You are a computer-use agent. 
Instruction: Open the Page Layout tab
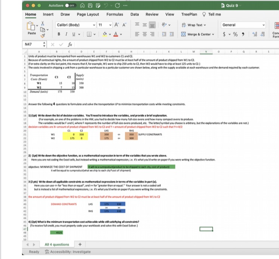point(88,15)
